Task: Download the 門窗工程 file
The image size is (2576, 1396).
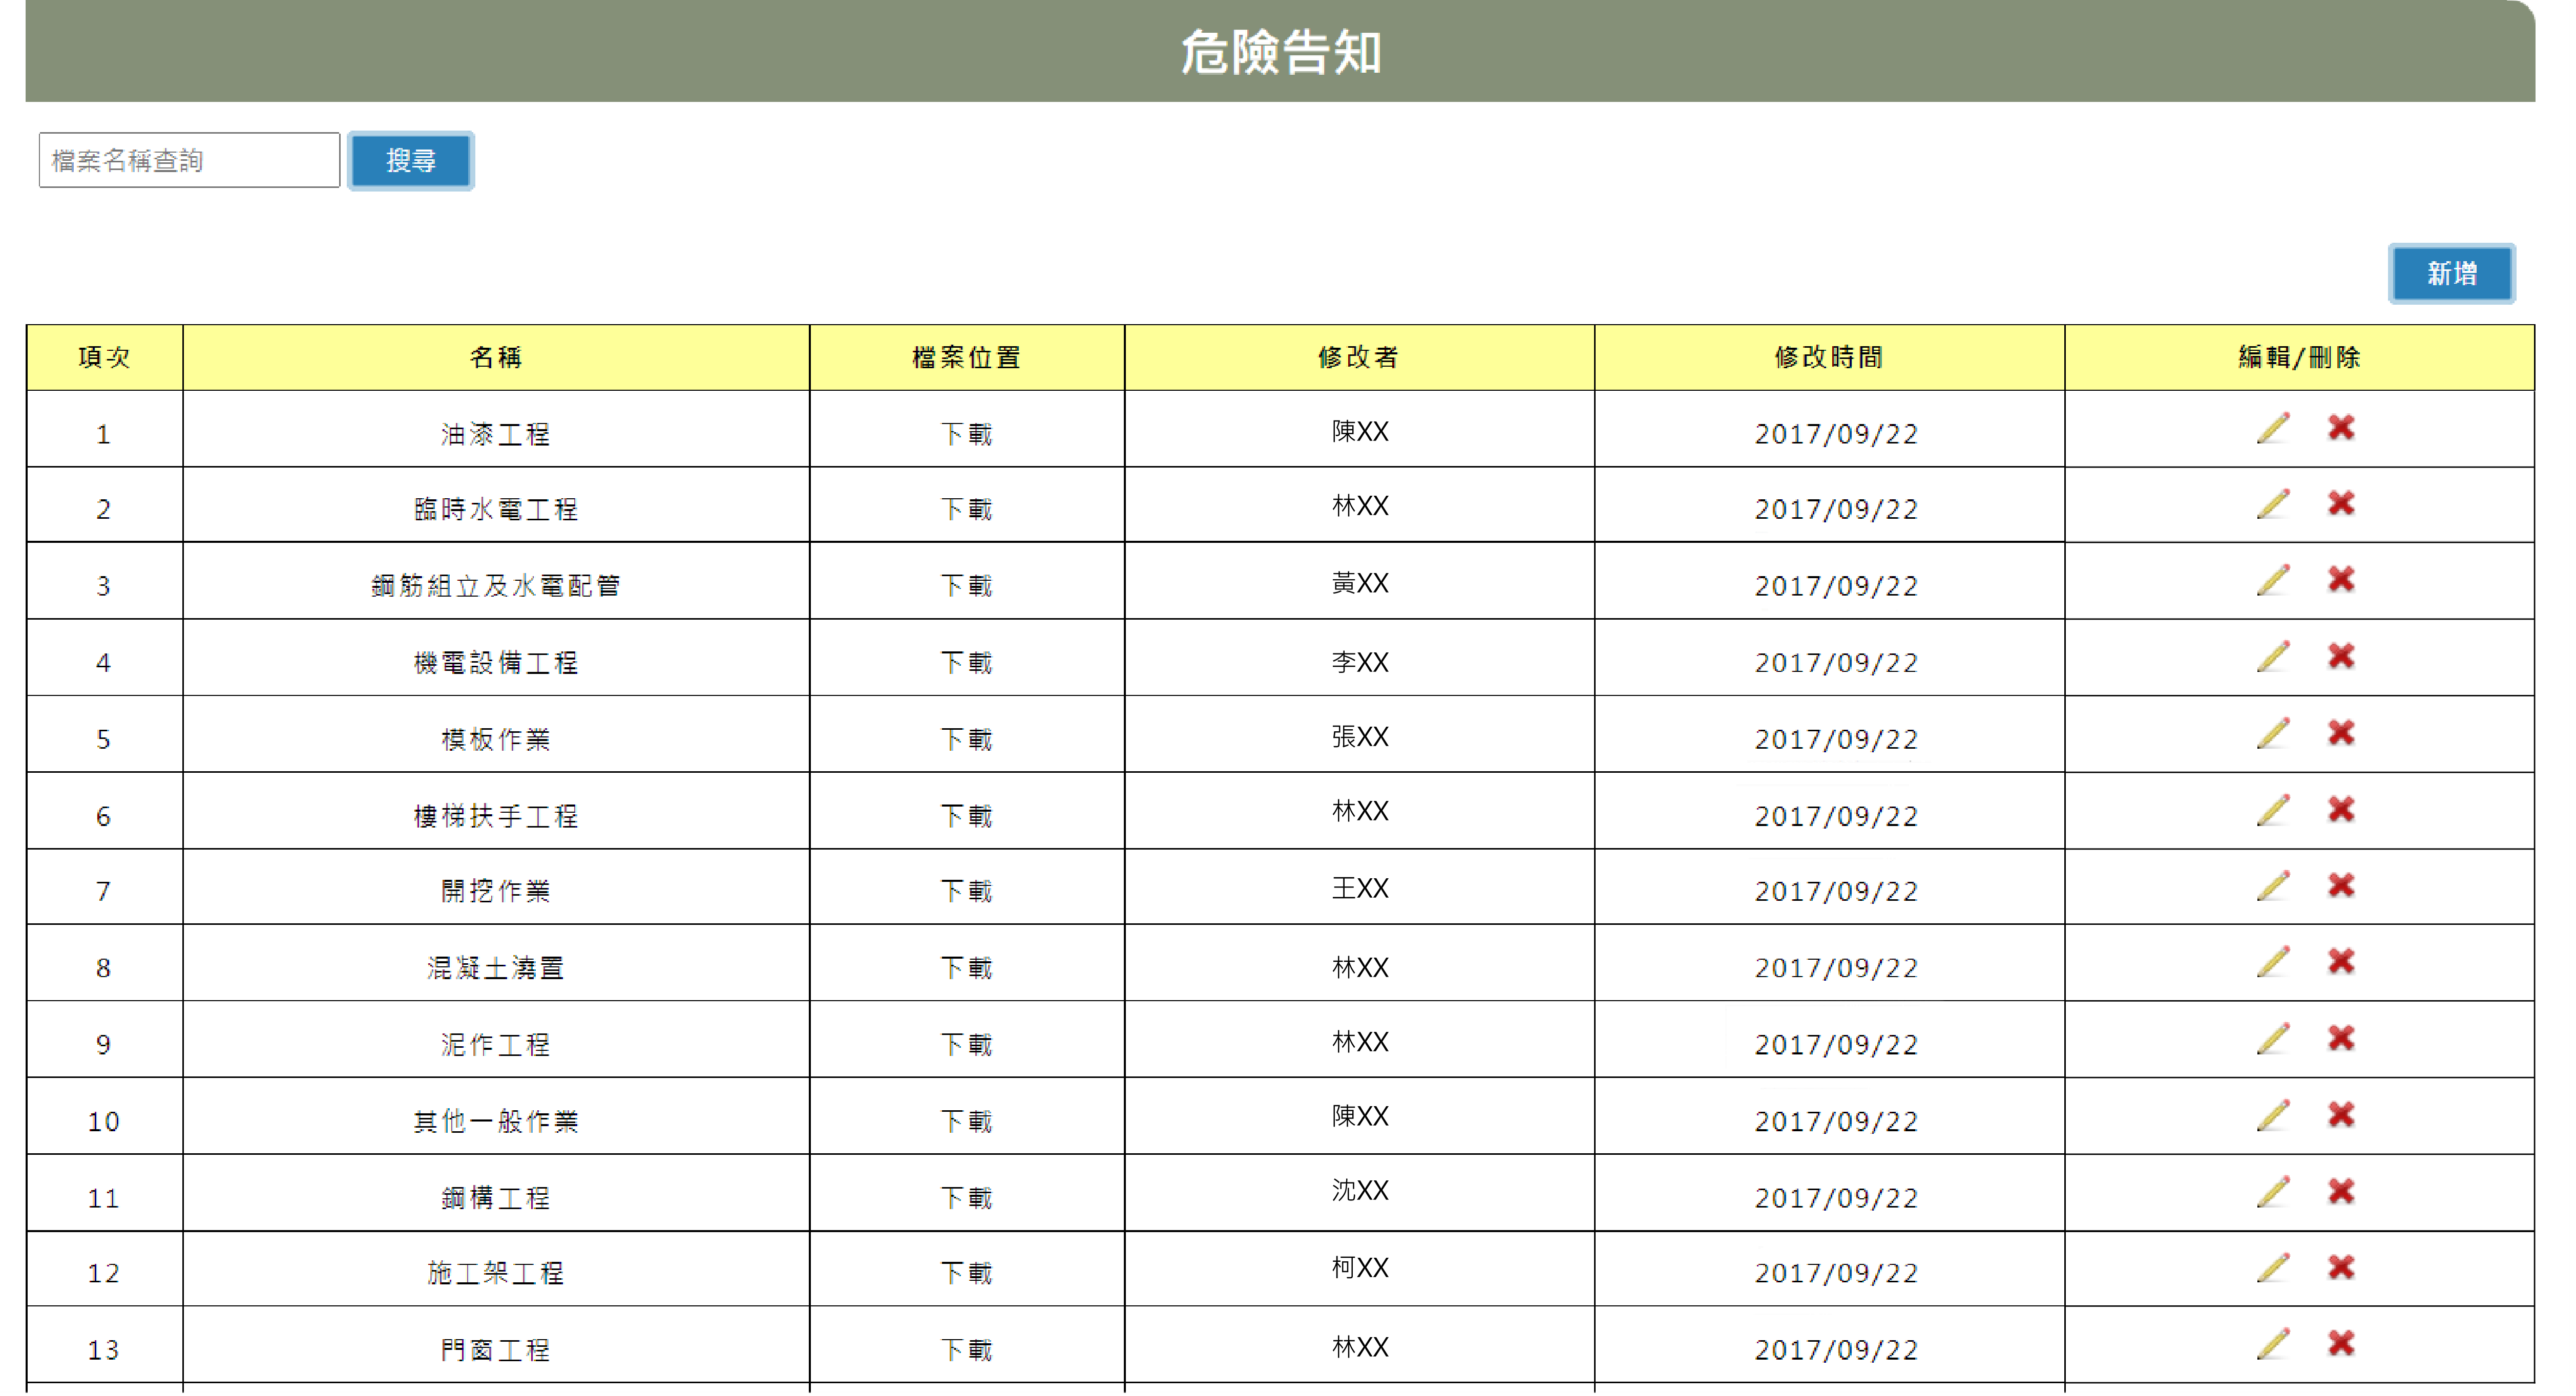Action: [966, 1350]
